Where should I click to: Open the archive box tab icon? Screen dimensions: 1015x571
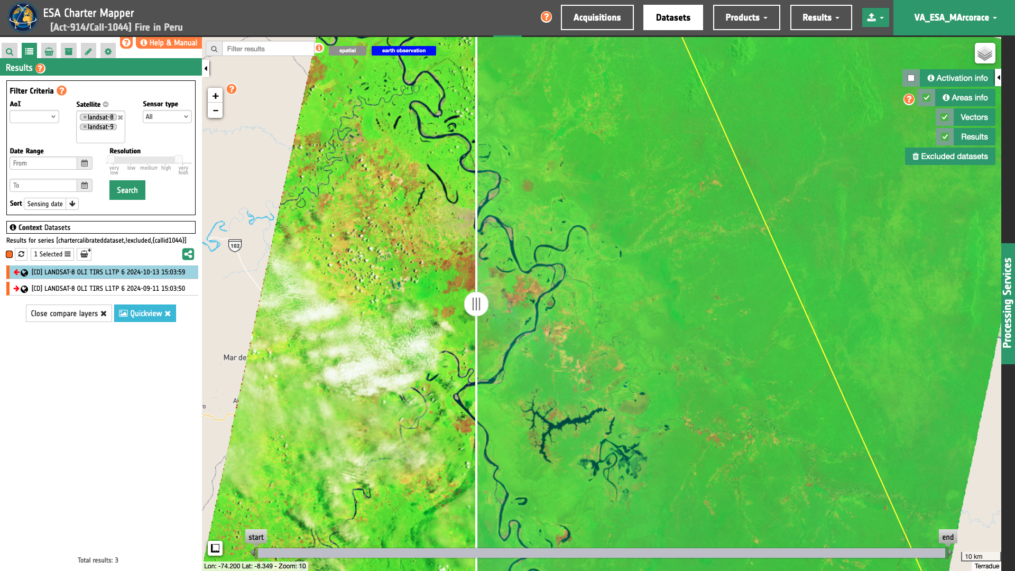[69, 51]
